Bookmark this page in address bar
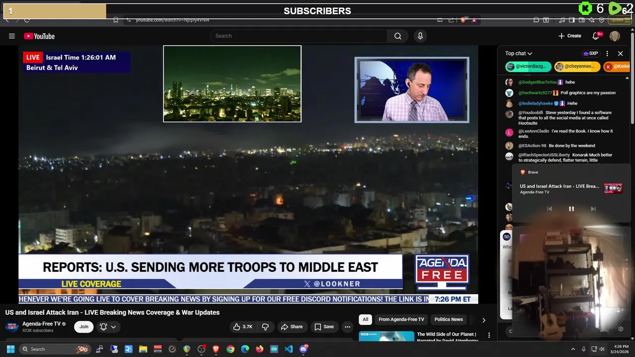The image size is (635, 357). click(x=116, y=20)
